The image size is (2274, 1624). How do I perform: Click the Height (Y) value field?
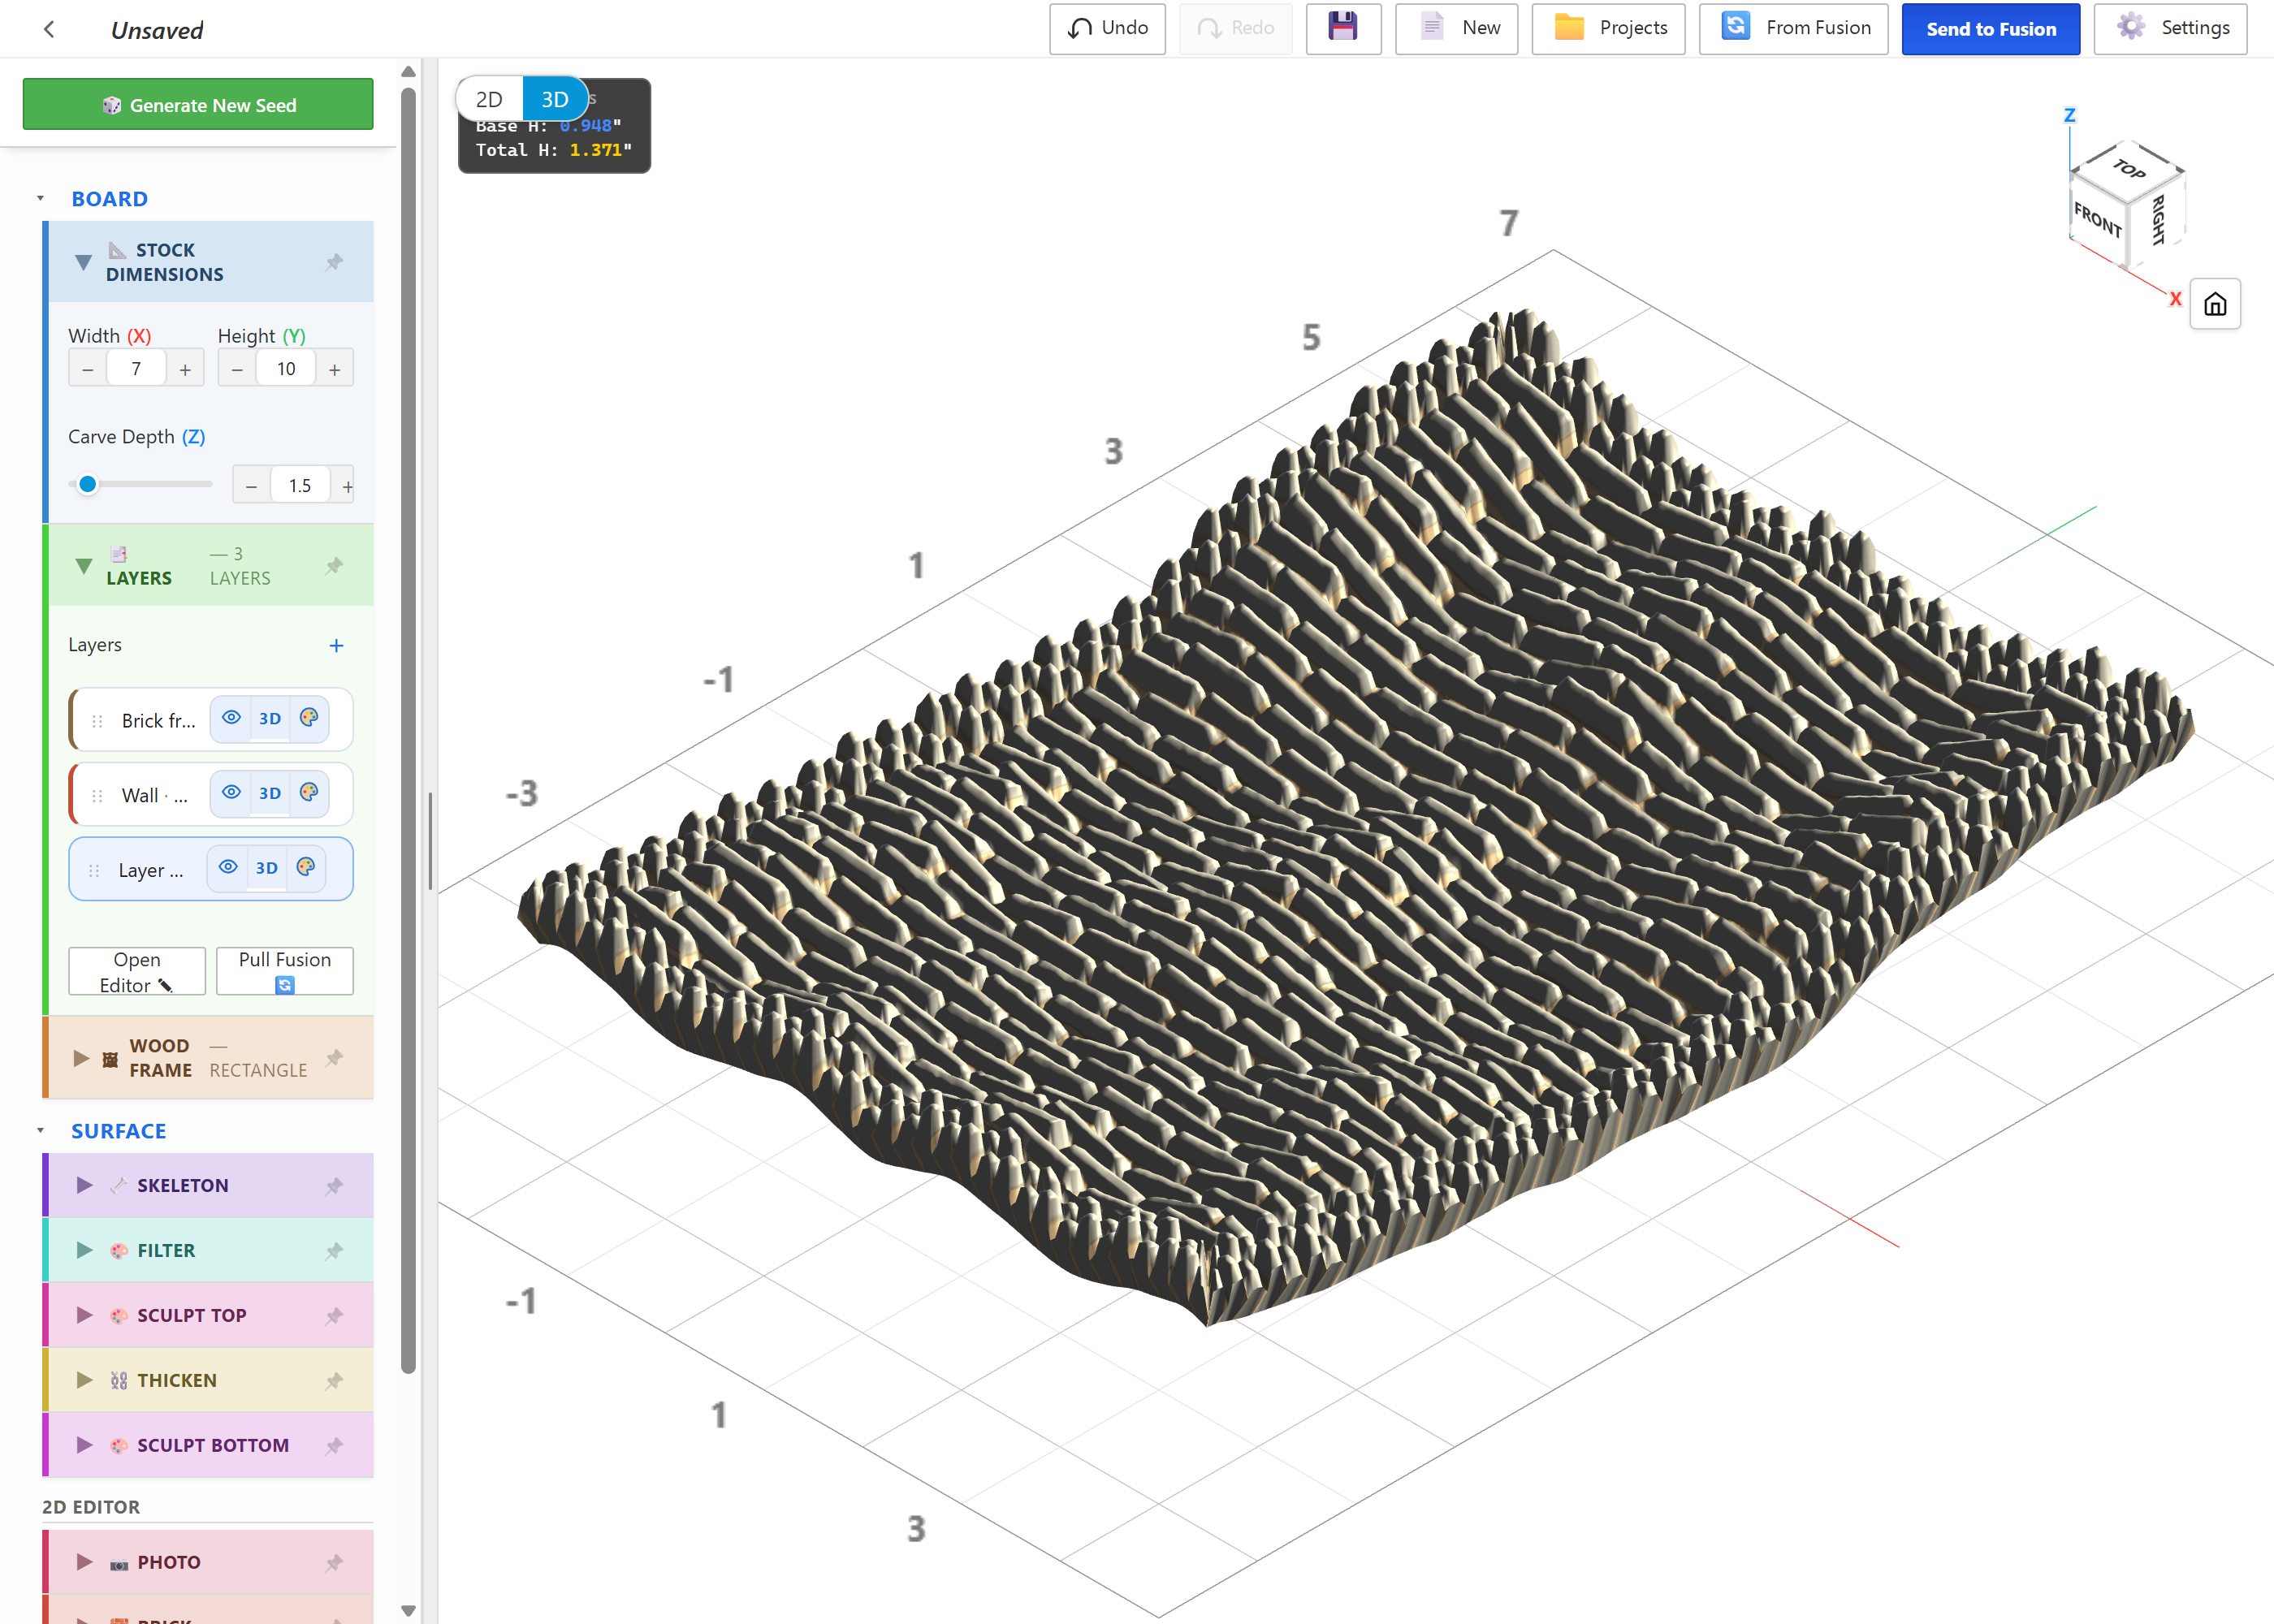click(286, 369)
